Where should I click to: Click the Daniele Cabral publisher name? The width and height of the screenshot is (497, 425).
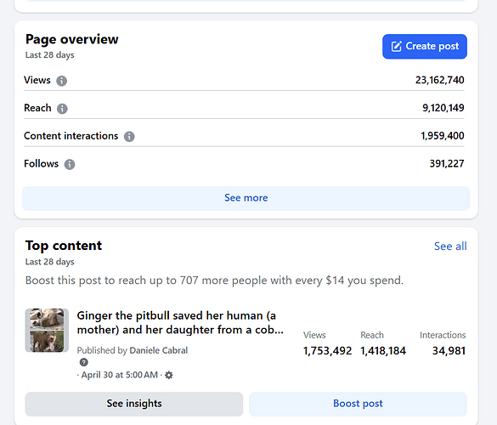pyautogui.click(x=159, y=350)
